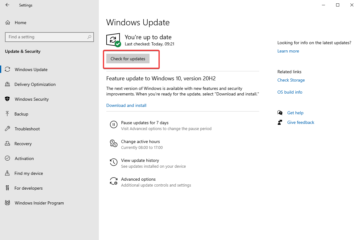Click "Currently 08:00 to 17:00" text

[142, 147]
